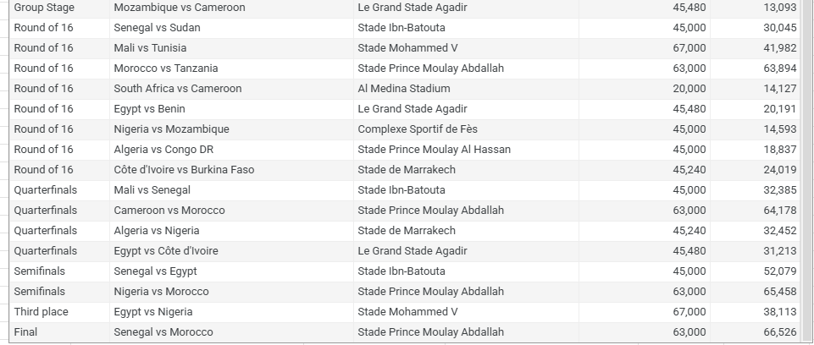The height and width of the screenshot is (345, 814).
Task: Click the Group Stage cell
Action: (44, 8)
